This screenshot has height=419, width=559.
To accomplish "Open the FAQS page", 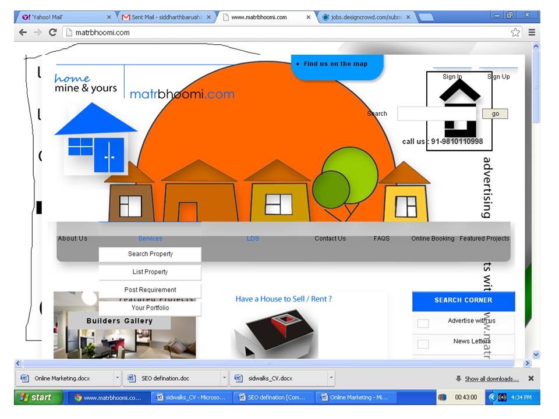I will point(381,239).
